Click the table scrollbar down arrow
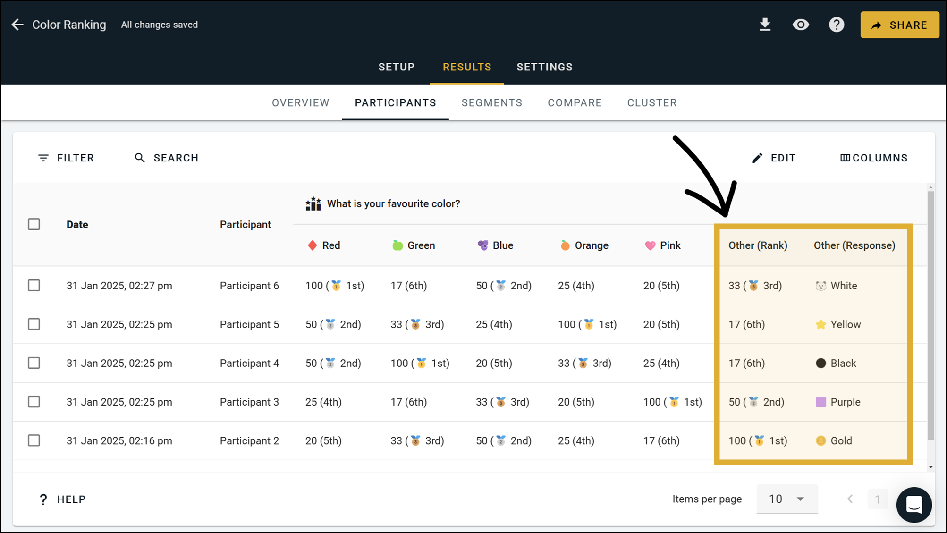Screen dimensions: 947x533 coord(930,467)
